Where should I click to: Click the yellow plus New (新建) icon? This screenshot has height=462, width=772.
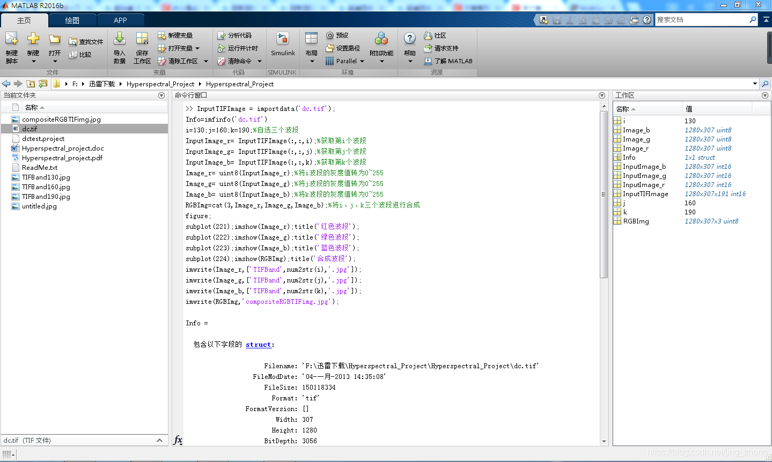[33, 39]
